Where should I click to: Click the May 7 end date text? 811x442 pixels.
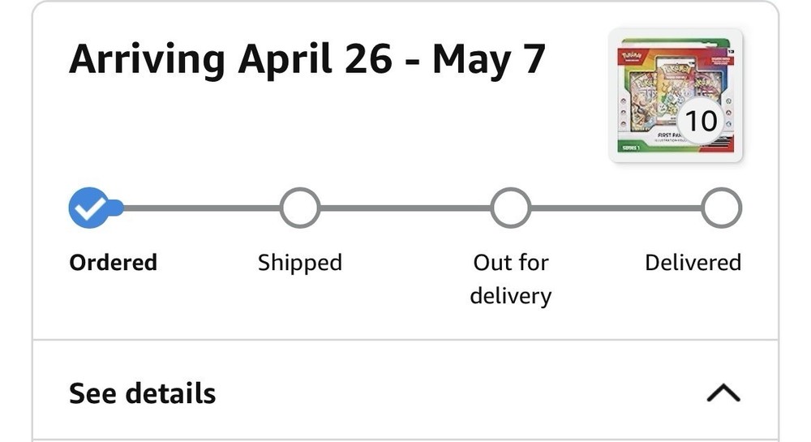coord(488,59)
